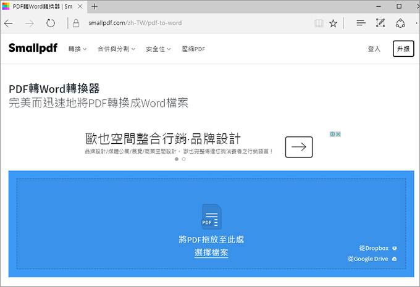Viewport: 420px width, 287px height.
Task: Click the browser back arrow
Action: [9, 23]
